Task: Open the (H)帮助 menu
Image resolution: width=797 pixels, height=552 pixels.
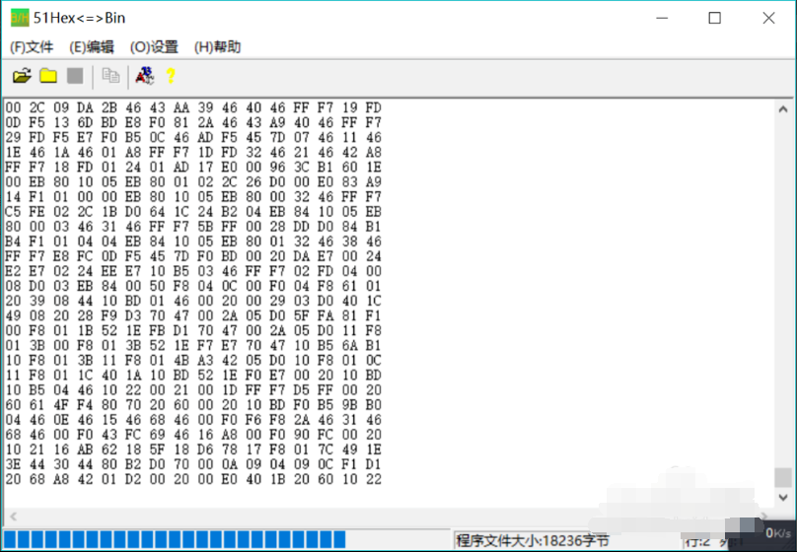Action: [218, 47]
